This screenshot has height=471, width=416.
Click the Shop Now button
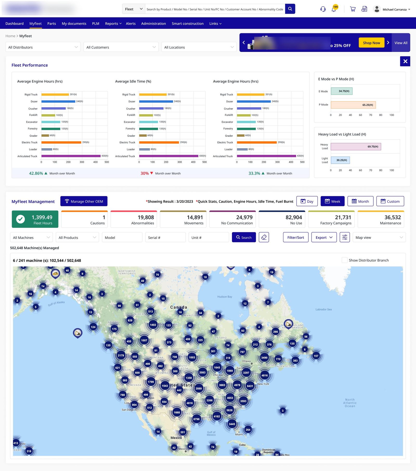371,43
